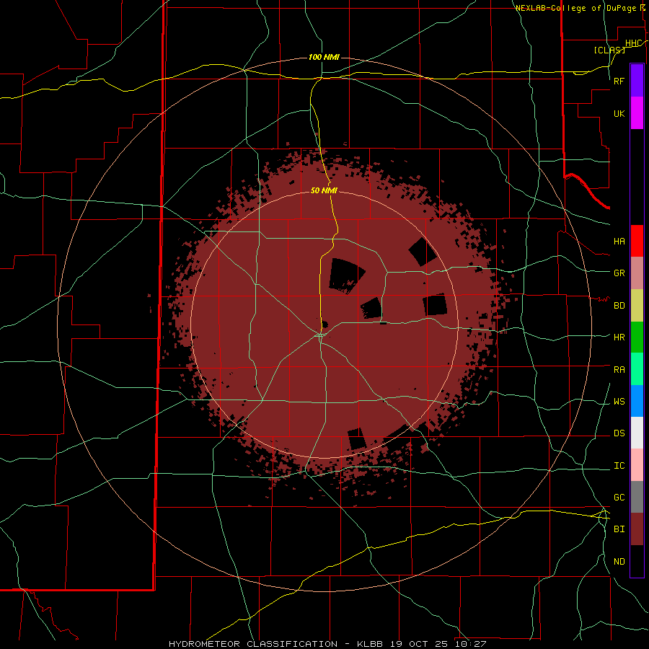The image size is (649, 649).
Task: Click the green HR legend color swatch
Action: pos(637,337)
